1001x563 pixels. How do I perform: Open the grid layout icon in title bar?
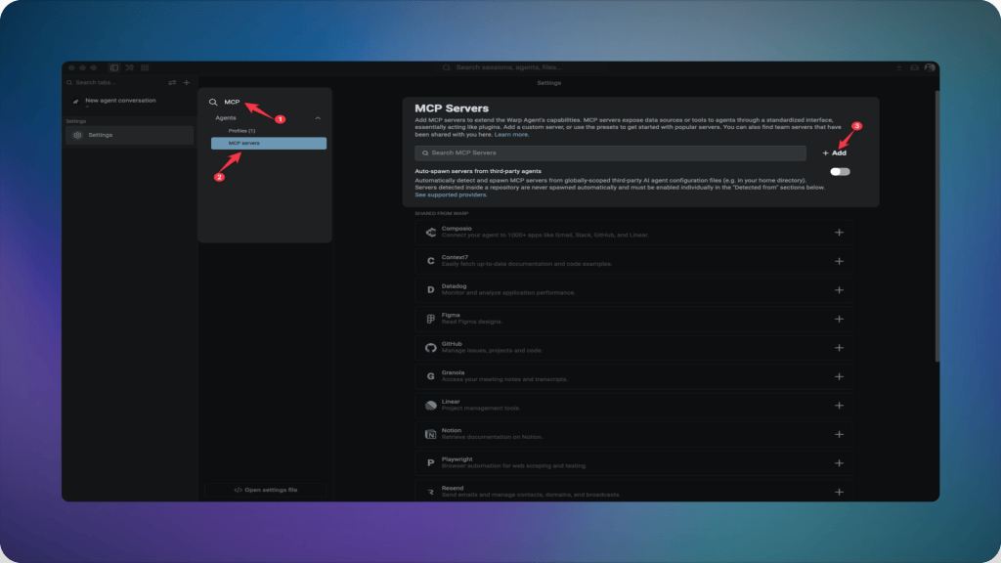(x=145, y=67)
